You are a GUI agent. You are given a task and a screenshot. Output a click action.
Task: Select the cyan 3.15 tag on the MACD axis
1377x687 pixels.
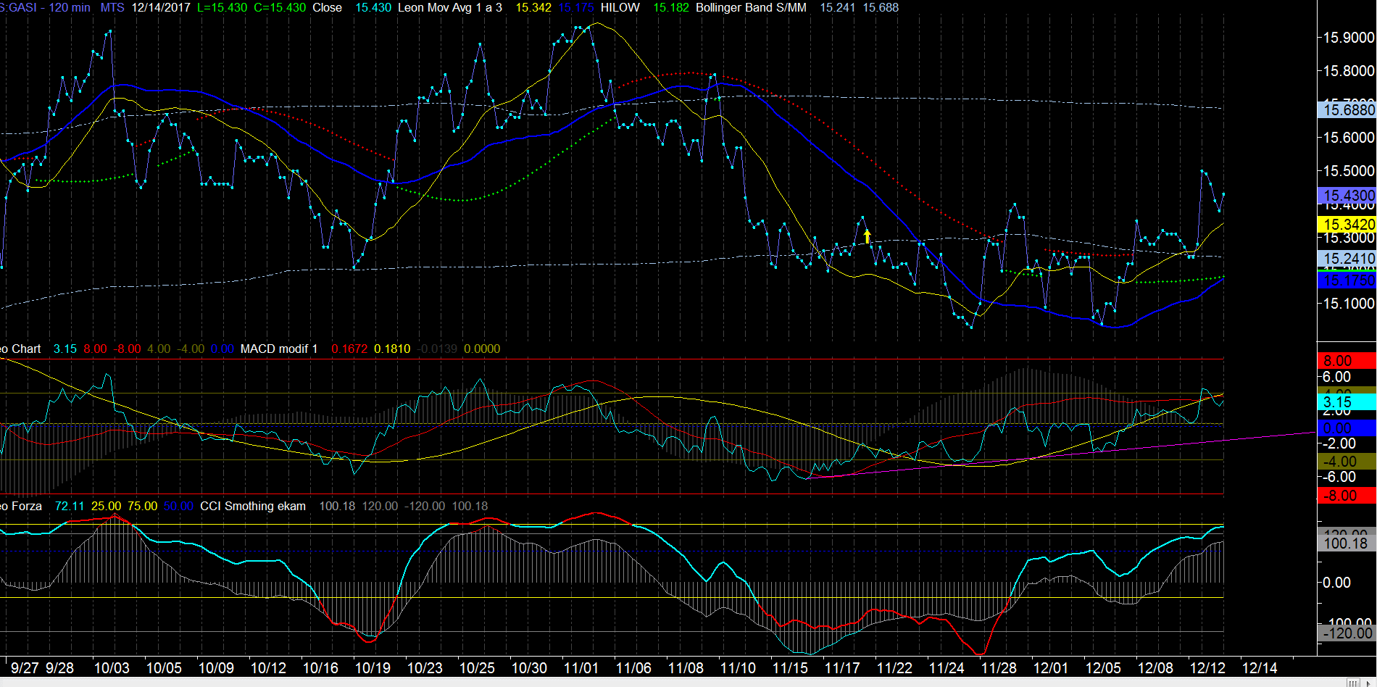tap(1347, 402)
